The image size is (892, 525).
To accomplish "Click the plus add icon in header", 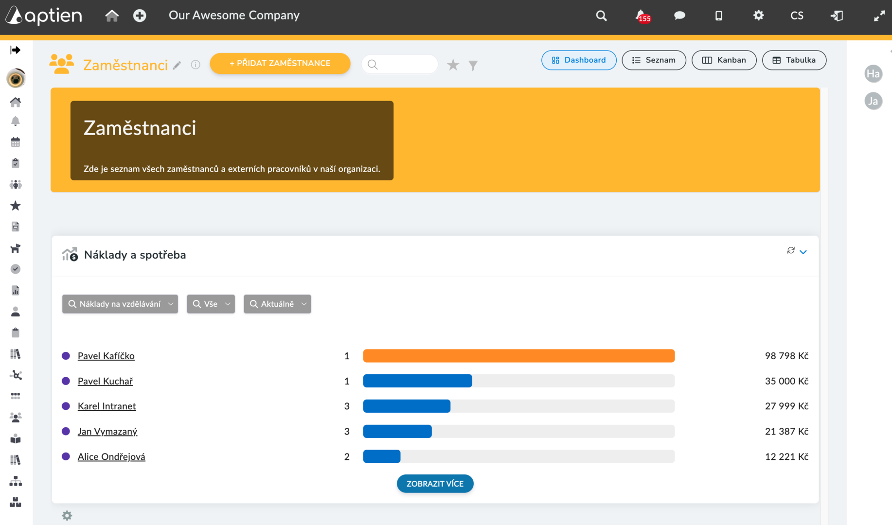I will [x=140, y=16].
